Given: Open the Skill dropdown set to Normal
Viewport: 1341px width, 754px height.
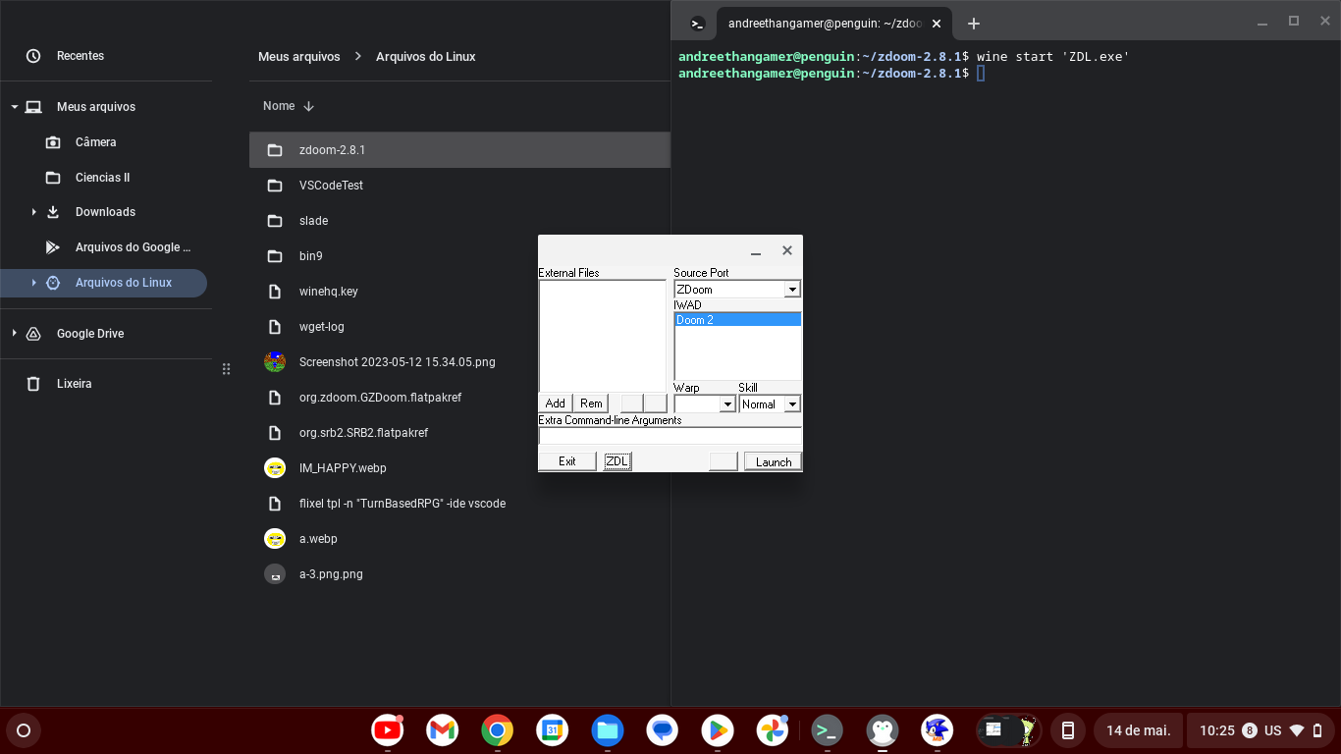Looking at the screenshot, I should point(792,404).
